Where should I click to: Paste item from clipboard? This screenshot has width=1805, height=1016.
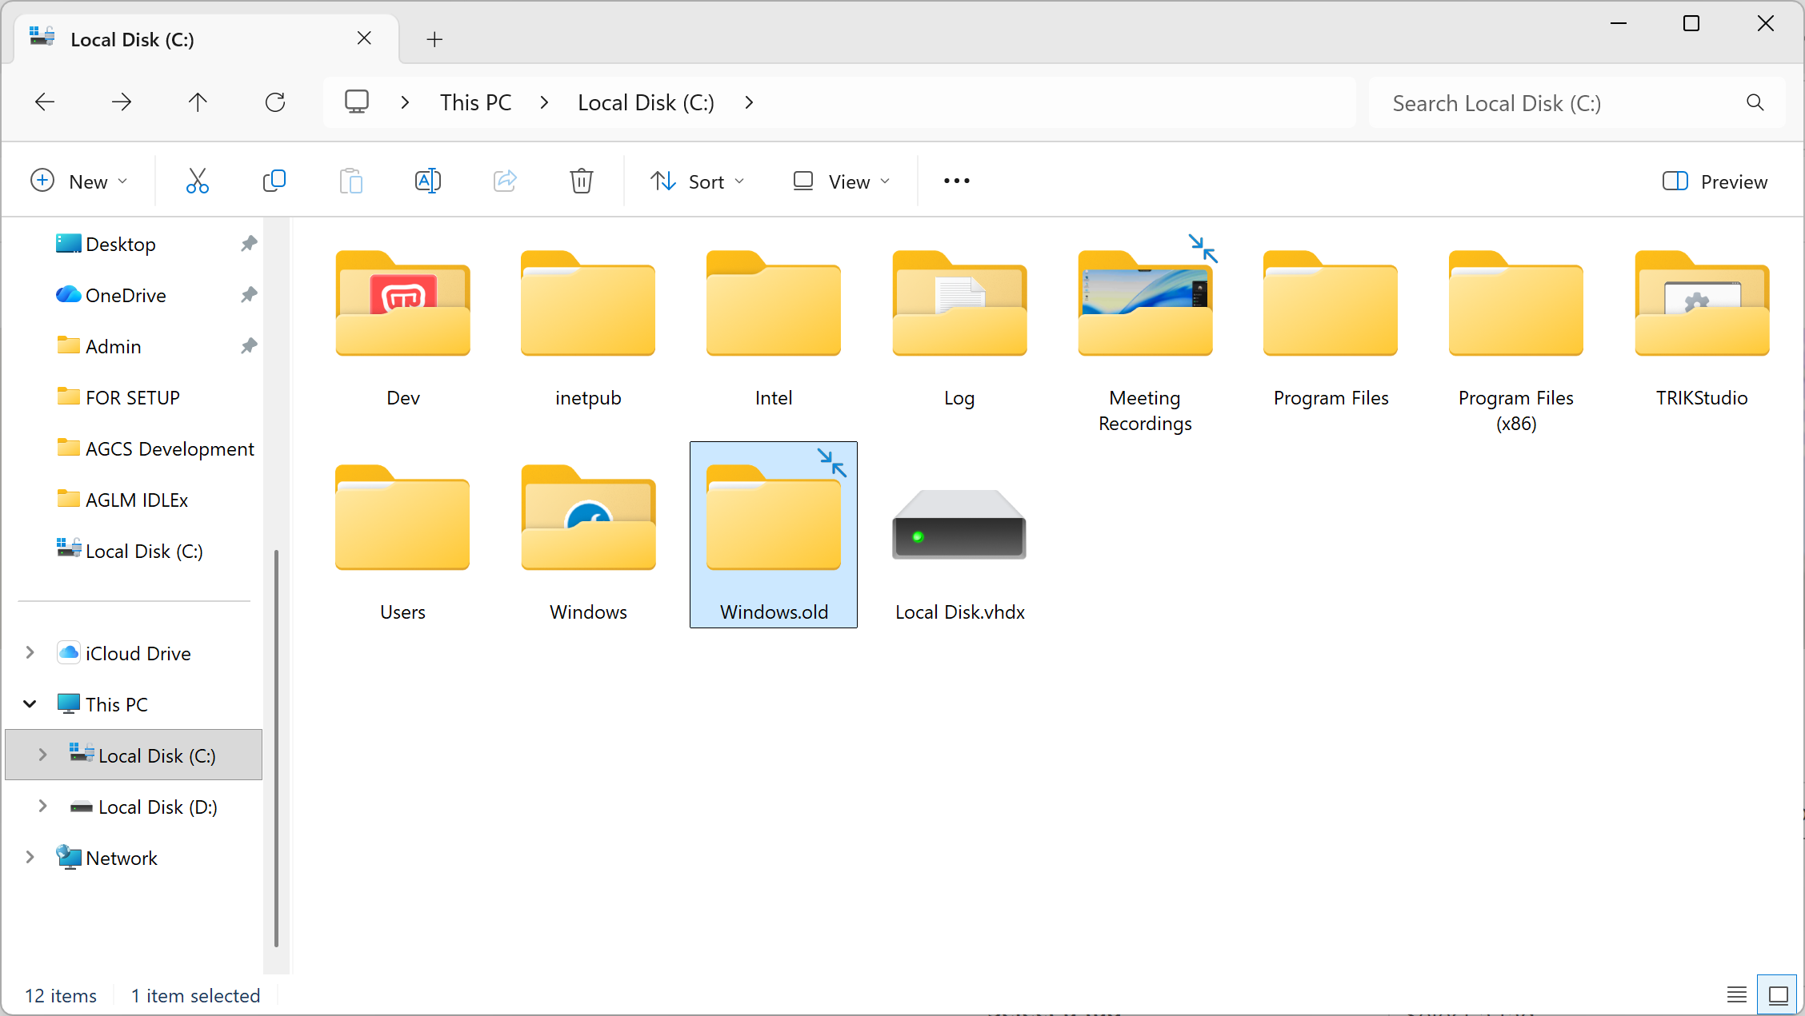350,181
